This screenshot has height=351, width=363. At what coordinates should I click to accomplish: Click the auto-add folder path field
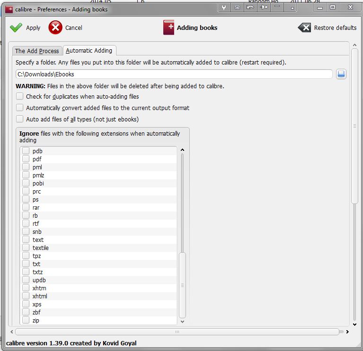click(x=174, y=74)
